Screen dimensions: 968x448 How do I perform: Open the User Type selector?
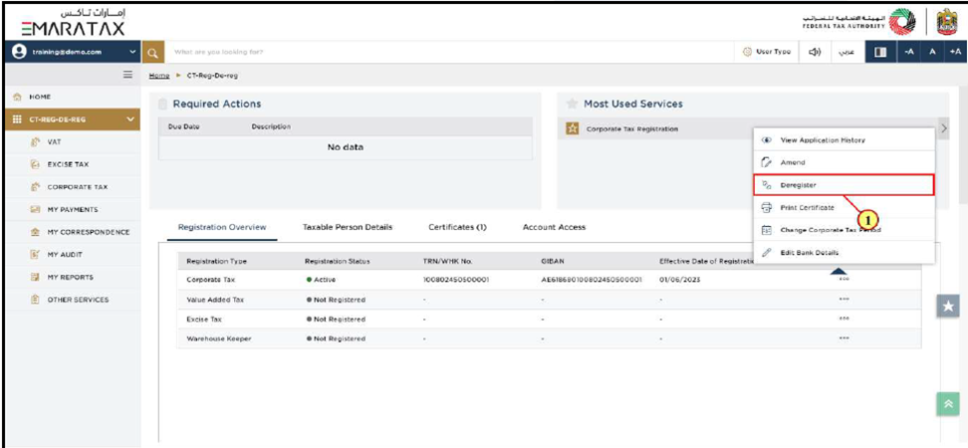pyautogui.click(x=767, y=52)
